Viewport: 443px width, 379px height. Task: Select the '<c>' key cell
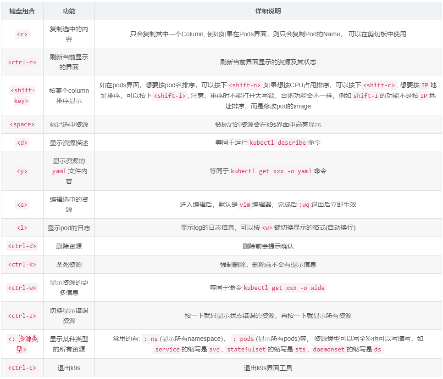click(x=22, y=34)
